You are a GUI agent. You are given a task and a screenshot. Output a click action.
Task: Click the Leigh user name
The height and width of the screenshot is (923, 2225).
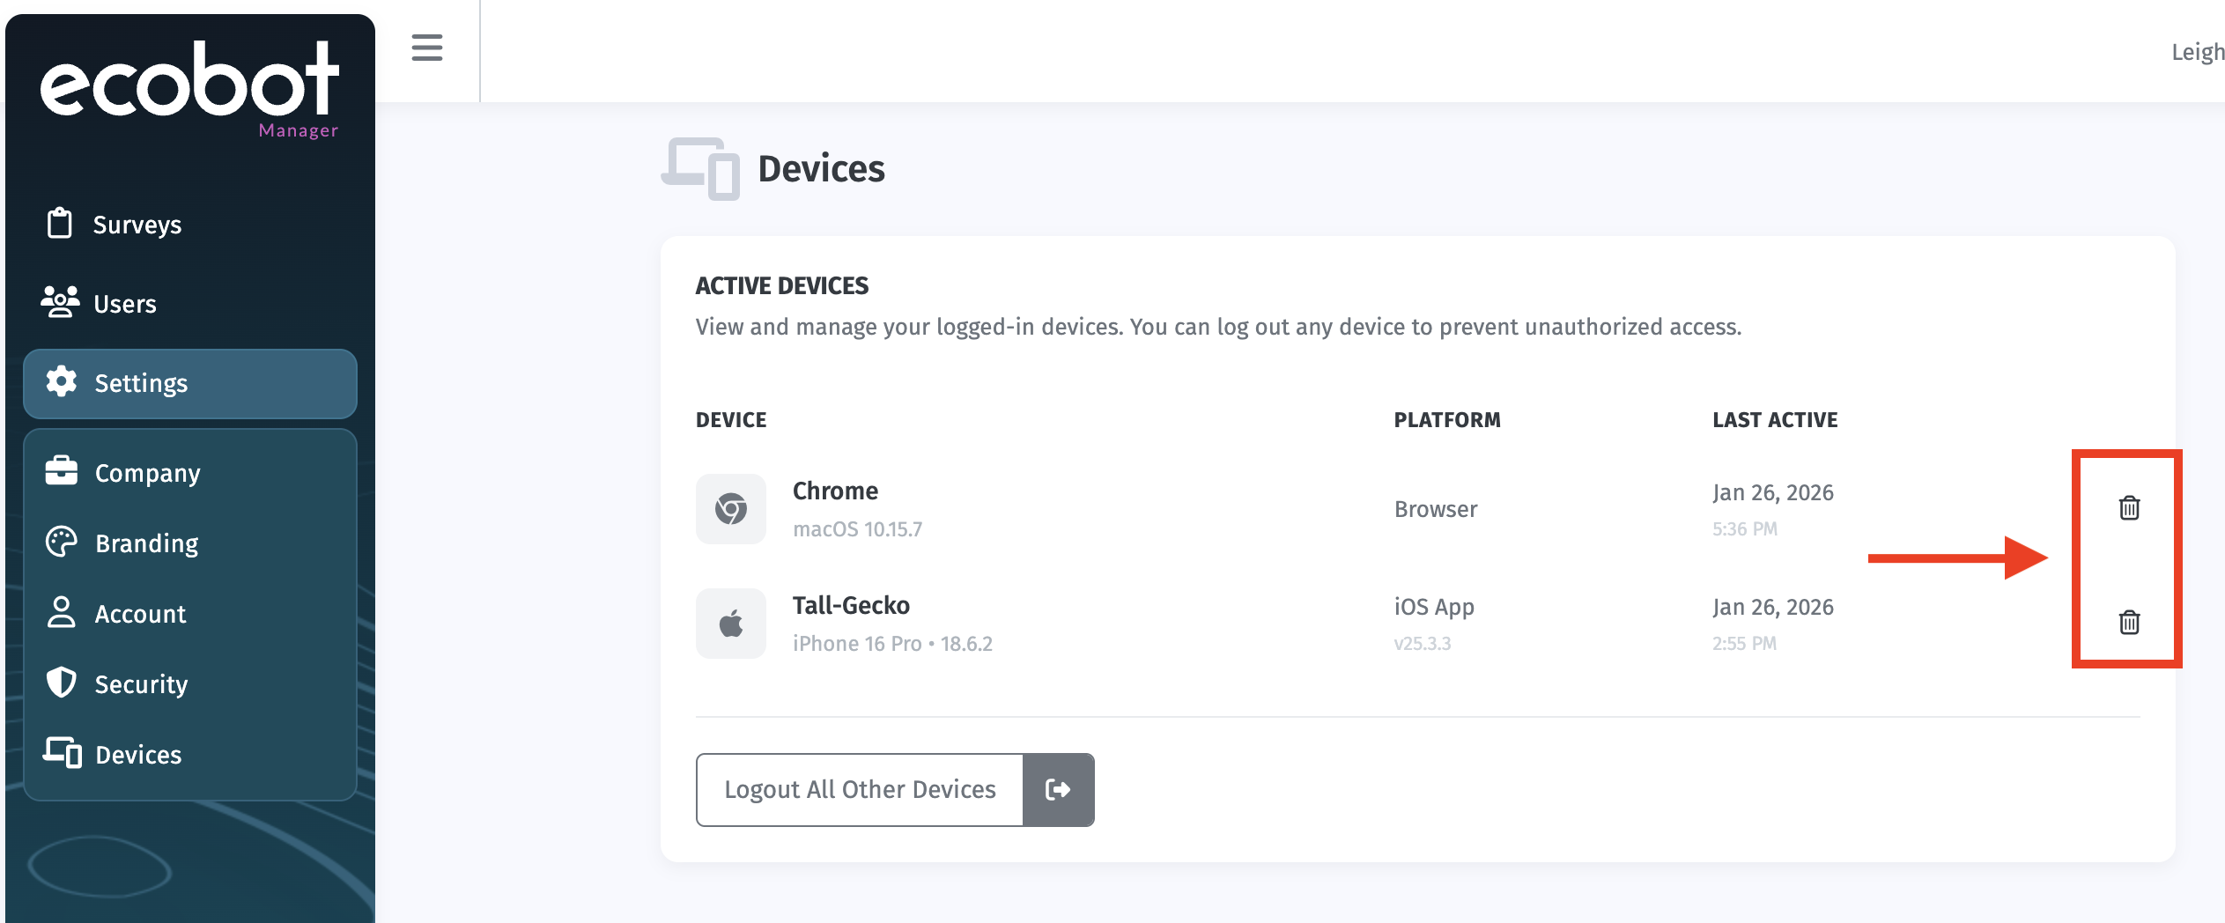[x=2198, y=52]
